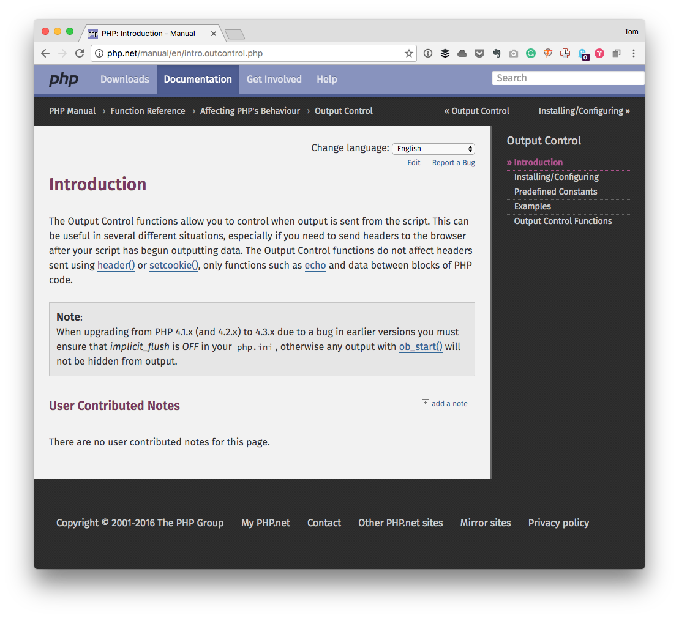Screen dimensions: 679x618
Task: Click the bookmark star in address bar
Action: tap(408, 53)
